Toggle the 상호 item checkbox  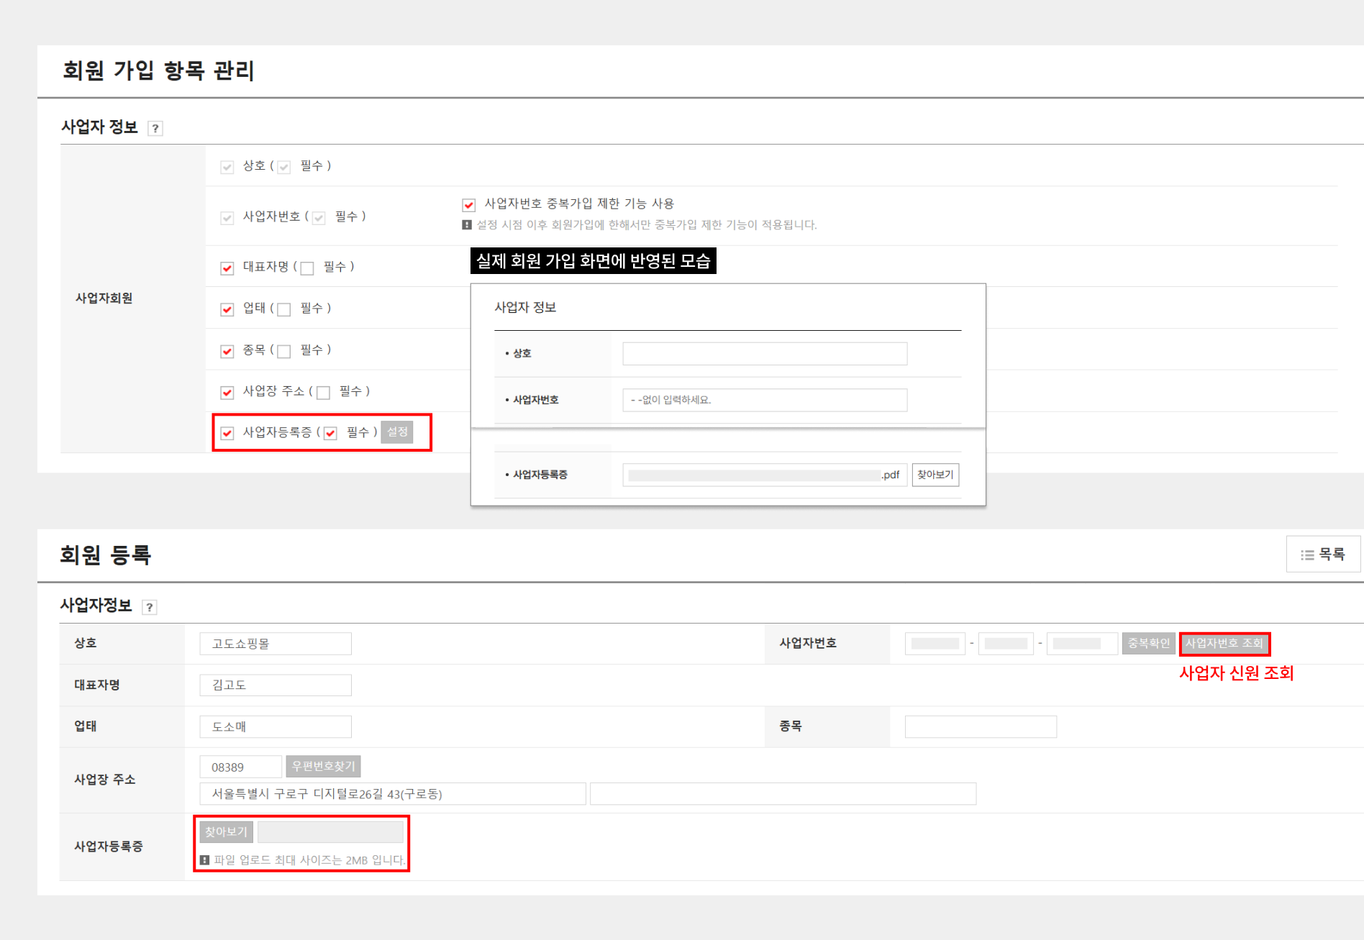tap(227, 167)
